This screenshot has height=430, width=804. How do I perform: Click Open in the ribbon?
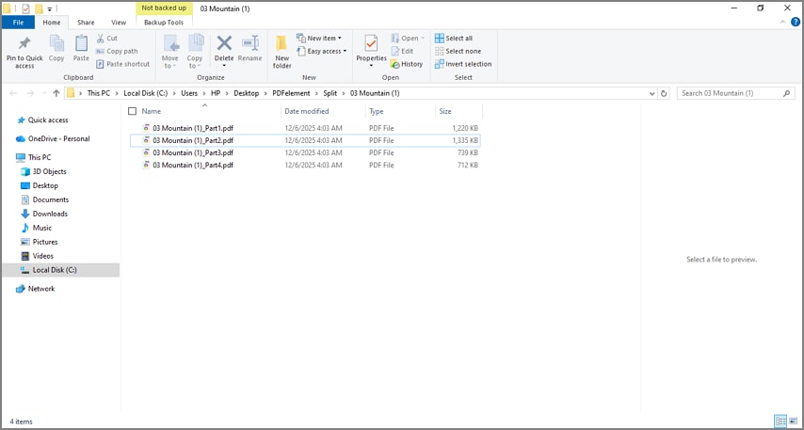(x=409, y=38)
